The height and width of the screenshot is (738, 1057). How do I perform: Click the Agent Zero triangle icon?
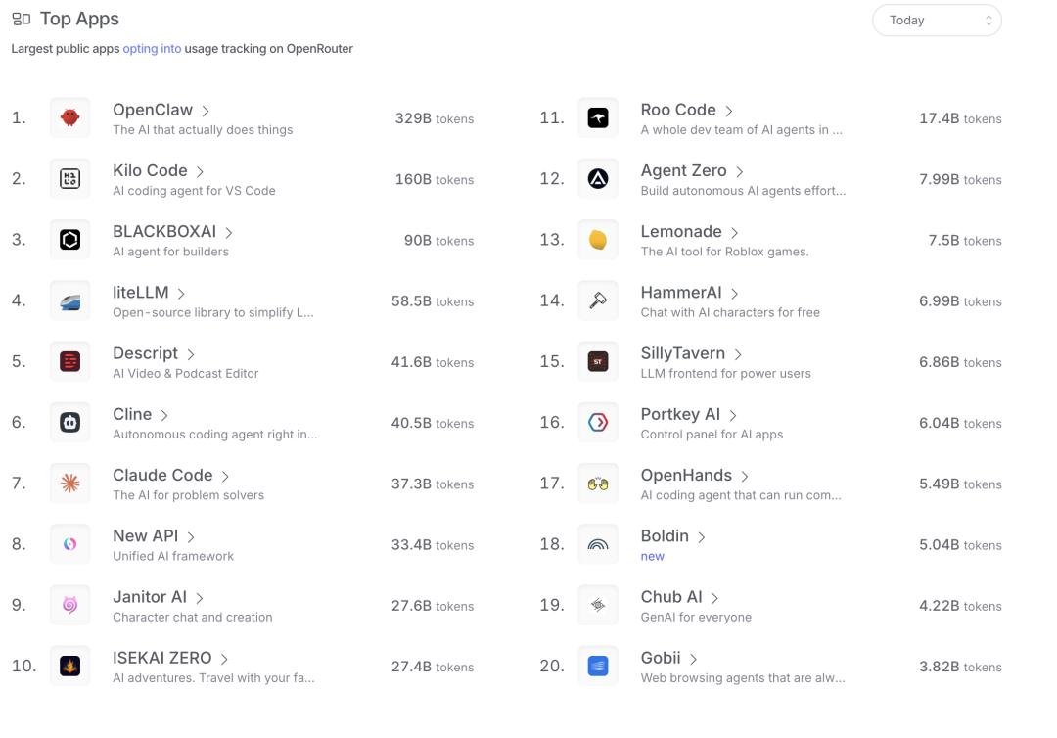pos(598,179)
